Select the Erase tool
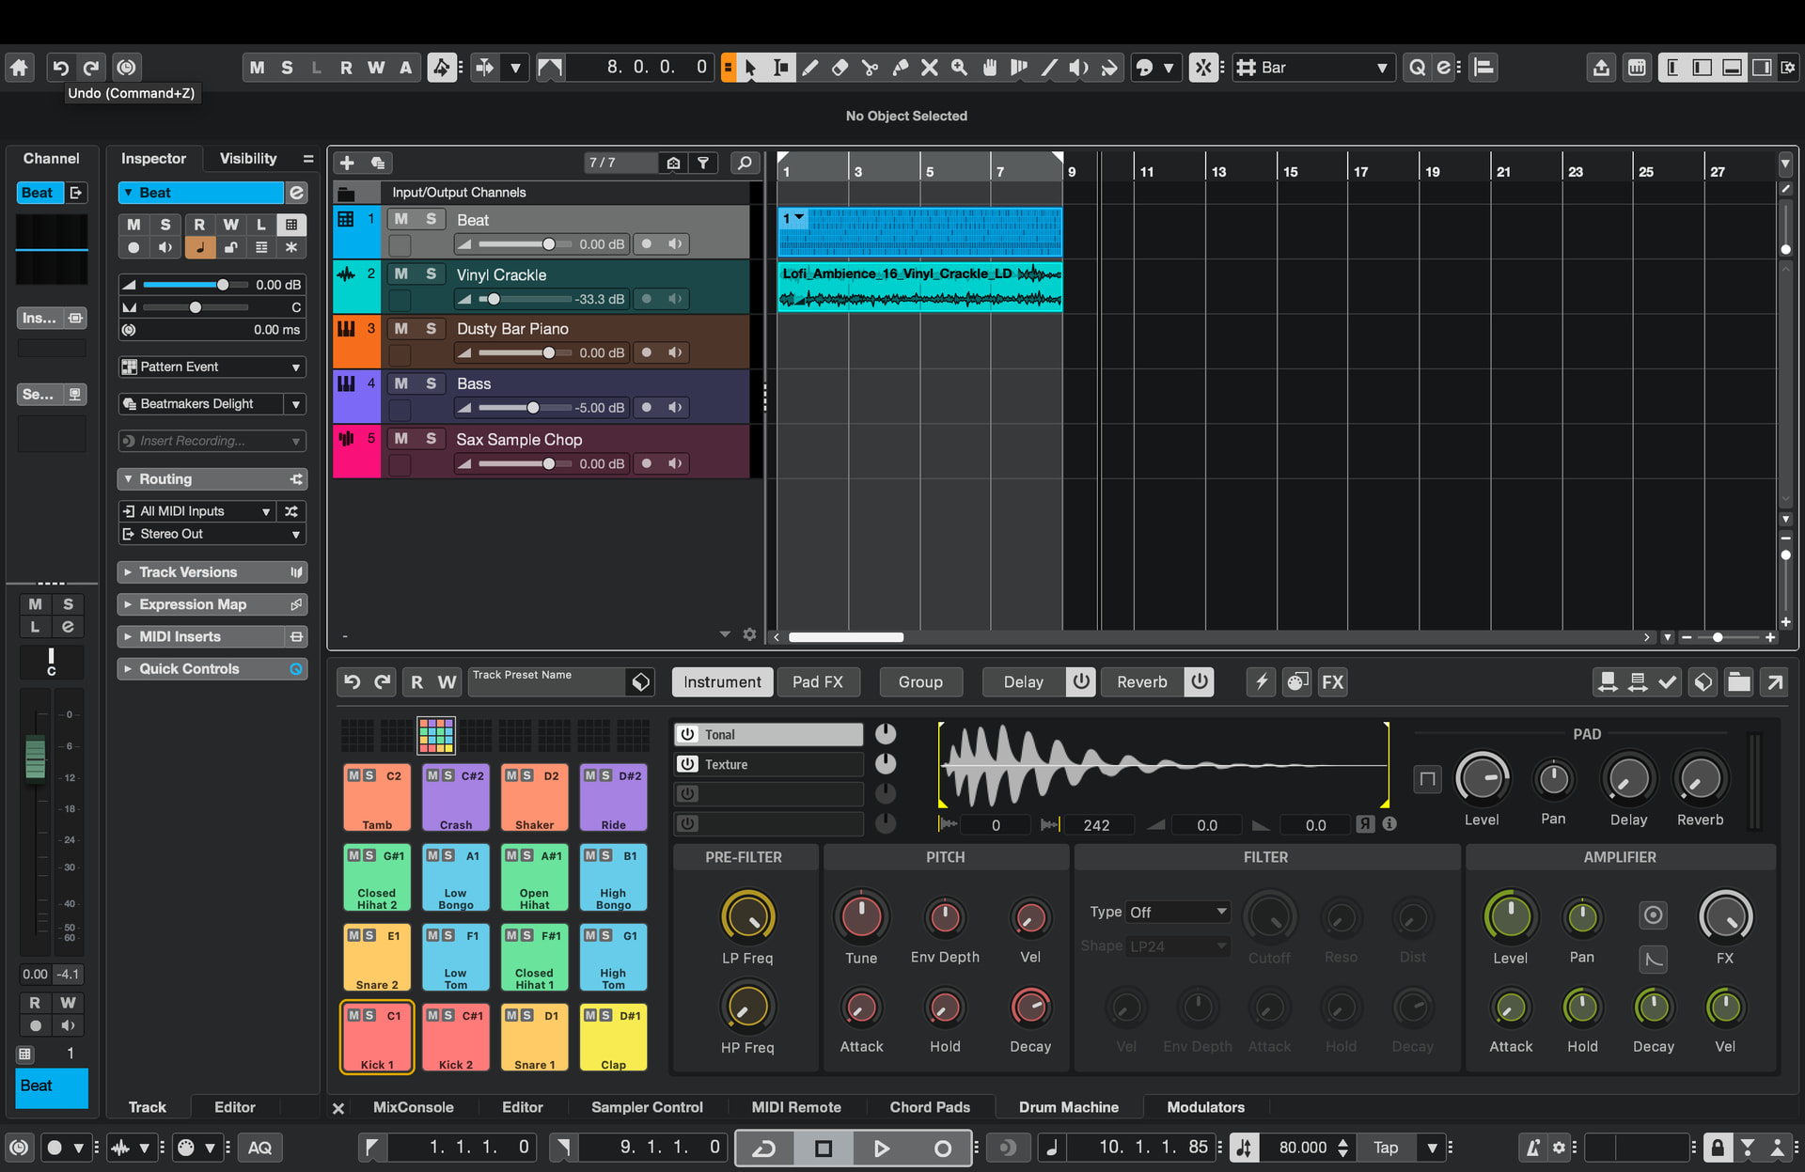The width and height of the screenshot is (1805, 1172). point(840,68)
